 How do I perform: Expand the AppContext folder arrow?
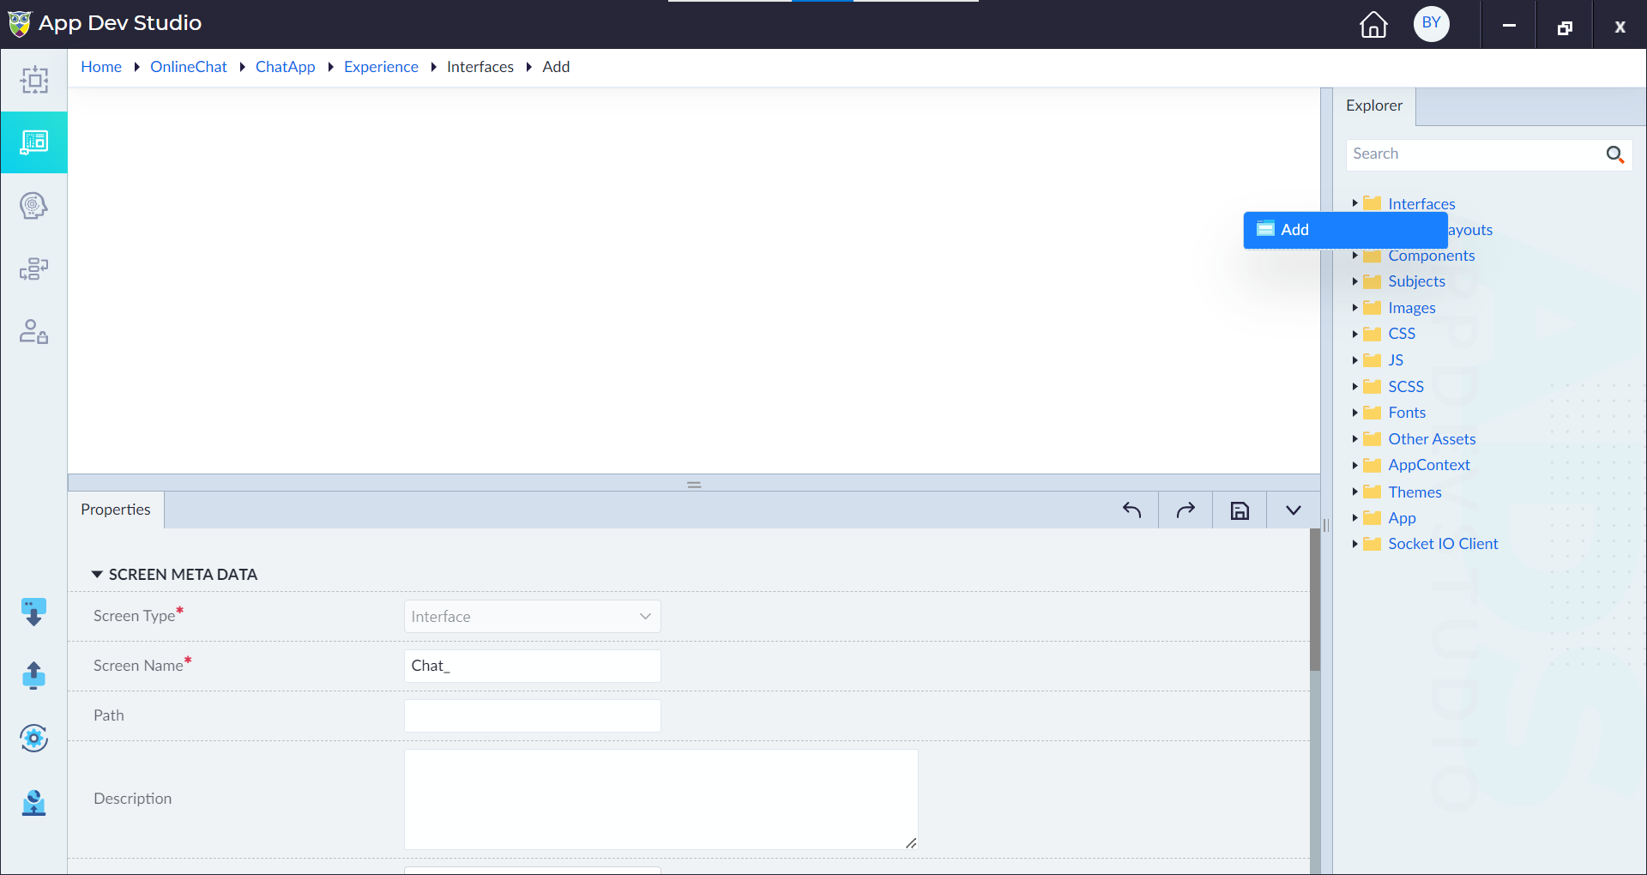[x=1354, y=465]
